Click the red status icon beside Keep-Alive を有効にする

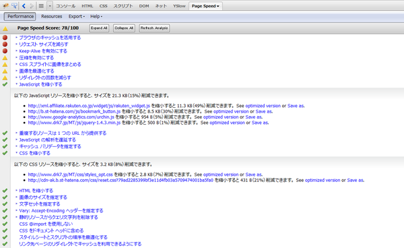point(5,51)
